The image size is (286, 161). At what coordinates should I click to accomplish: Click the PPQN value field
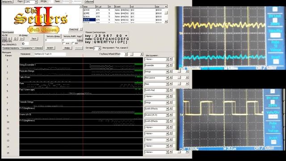(x=50, y=1)
